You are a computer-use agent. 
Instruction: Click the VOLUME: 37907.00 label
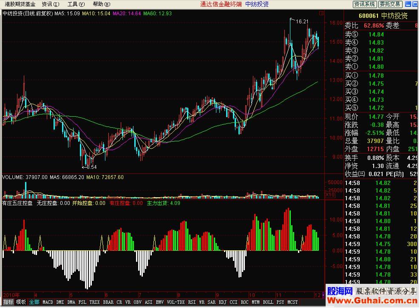coord(25,177)
